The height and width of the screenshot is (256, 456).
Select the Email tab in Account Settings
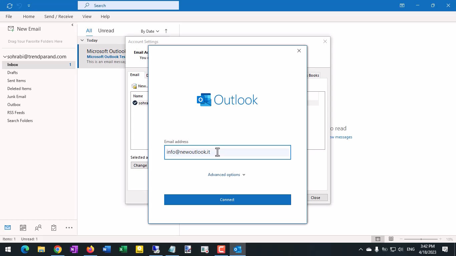pos(135,75)
